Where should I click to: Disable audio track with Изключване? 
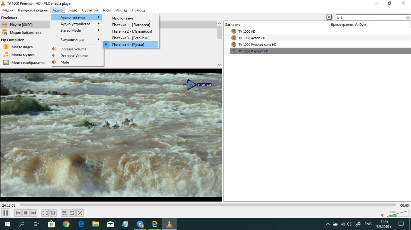(x=130, y=18)
